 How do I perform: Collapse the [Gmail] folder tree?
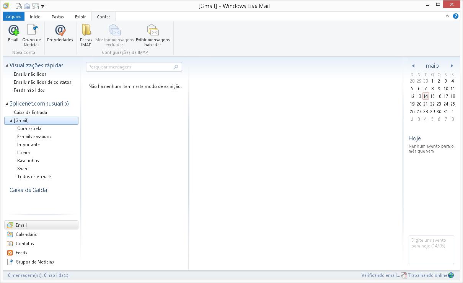click(11, 121)
